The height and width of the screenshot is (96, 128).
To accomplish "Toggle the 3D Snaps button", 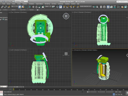I will click(64, 7).
